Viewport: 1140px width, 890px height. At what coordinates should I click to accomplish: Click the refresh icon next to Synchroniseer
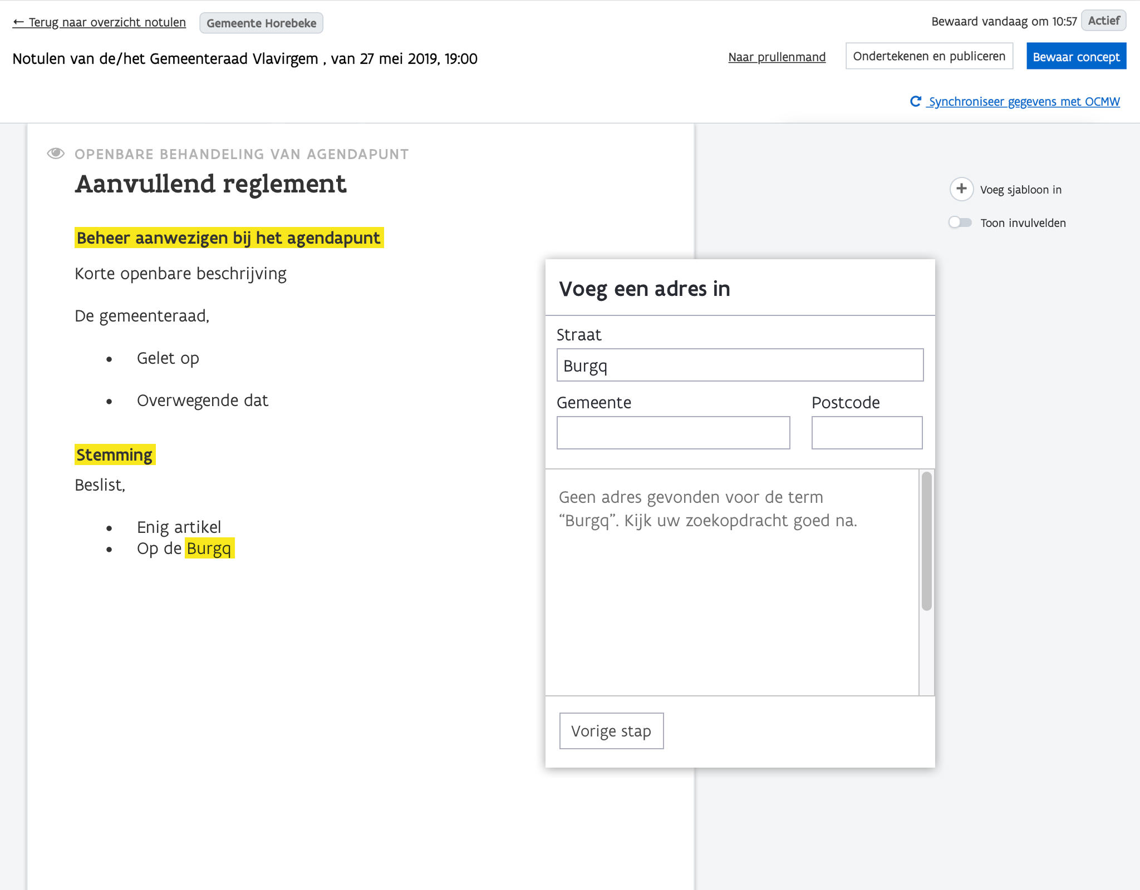pyautogui.click(x=915, y=101)
